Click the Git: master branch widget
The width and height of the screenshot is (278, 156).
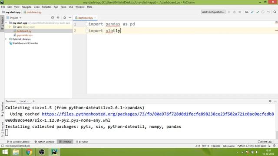click(x=229, y=146)
